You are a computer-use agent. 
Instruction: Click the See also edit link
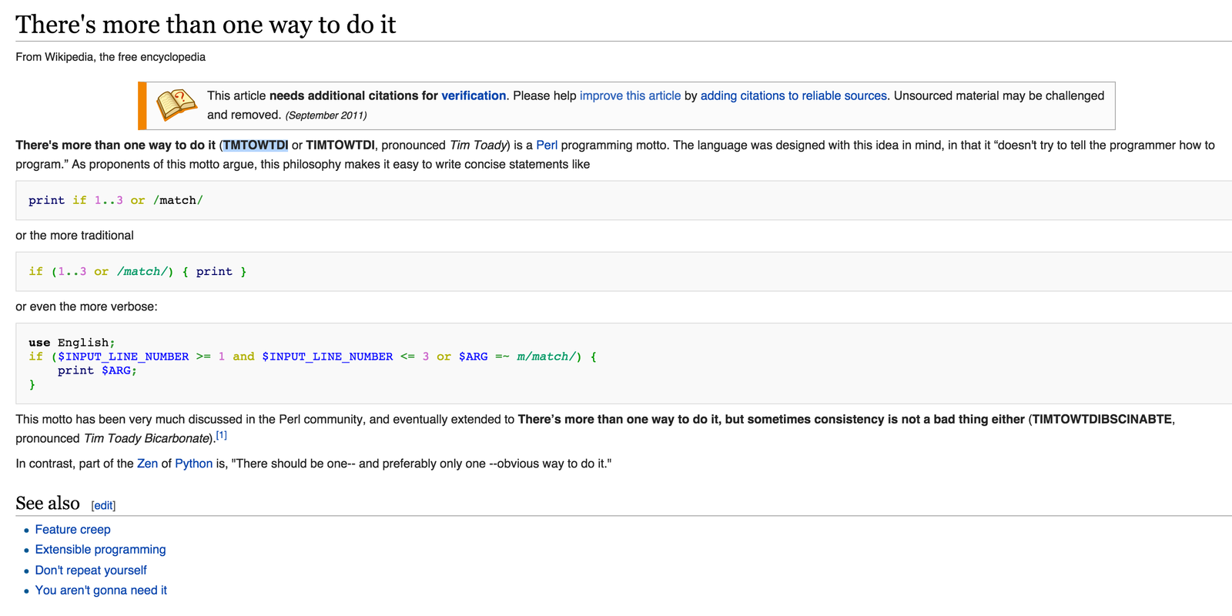103,506
